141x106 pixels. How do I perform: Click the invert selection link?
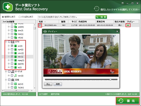click(x=55, y=94)
